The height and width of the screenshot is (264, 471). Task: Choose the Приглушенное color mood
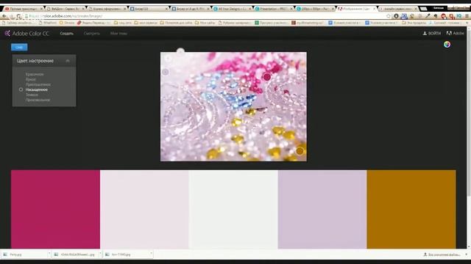[x=38, y=84]
